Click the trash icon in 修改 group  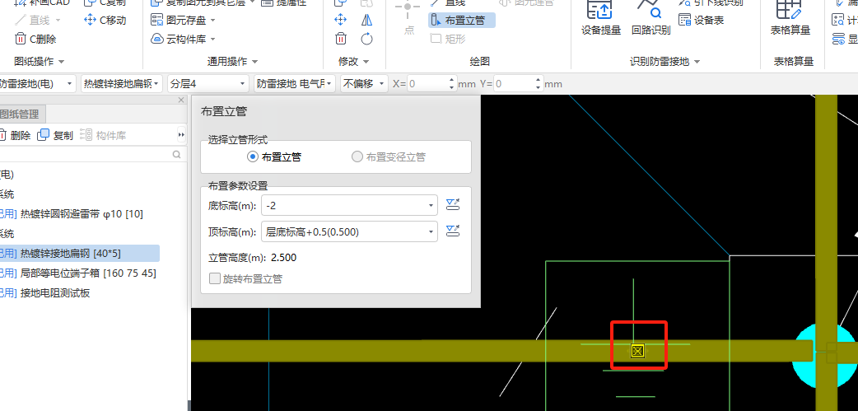340,39
